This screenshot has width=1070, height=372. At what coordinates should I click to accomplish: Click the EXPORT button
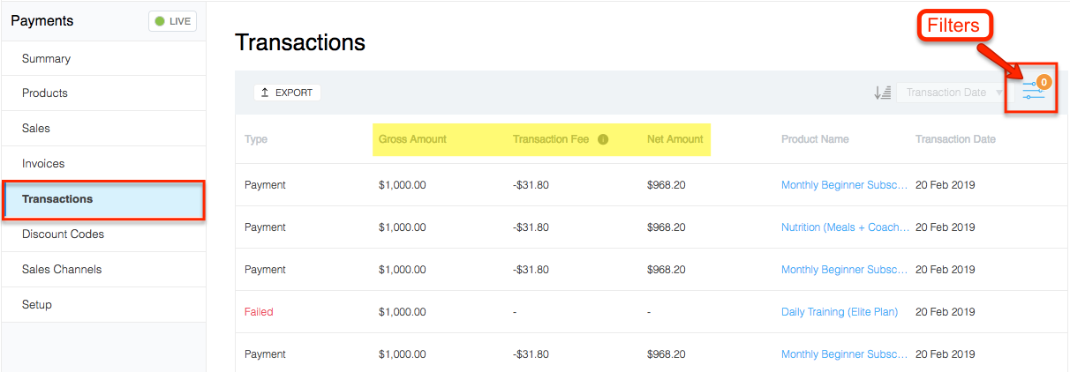[287, 93]
